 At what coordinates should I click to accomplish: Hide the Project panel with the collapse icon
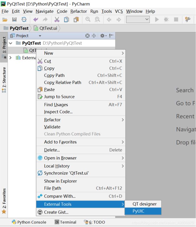tap(111, 36)
